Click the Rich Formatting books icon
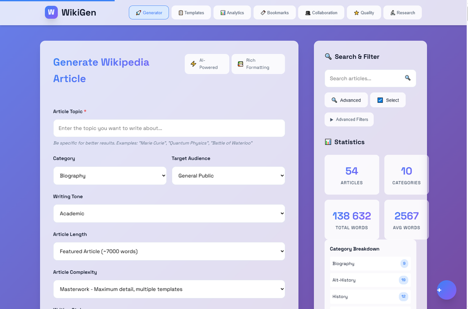This screenshot has height=309, width=468. (x=240, y=64)
